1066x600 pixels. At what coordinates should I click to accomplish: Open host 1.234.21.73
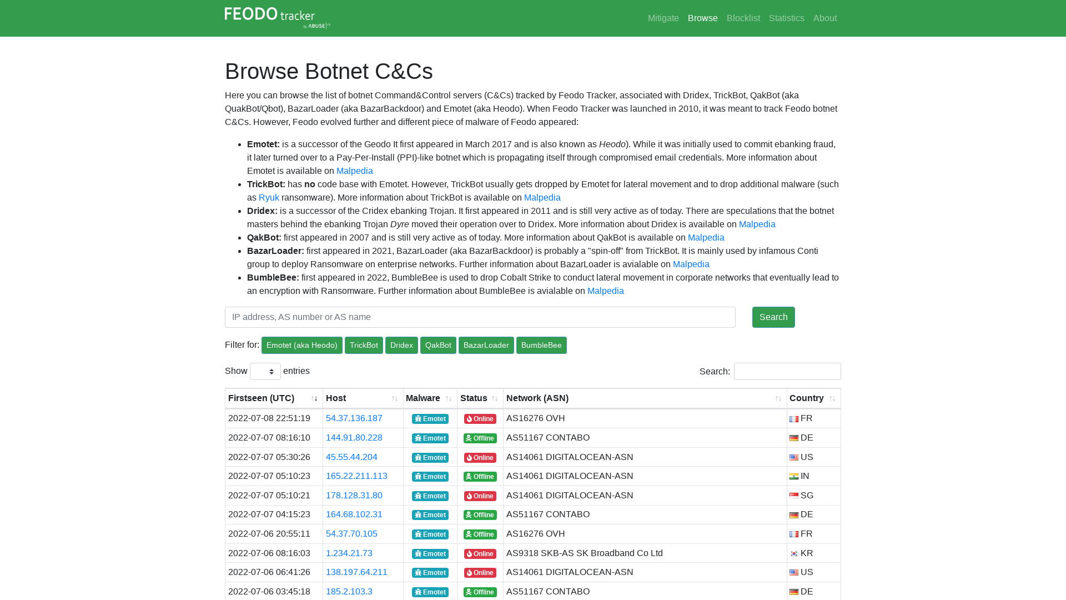coord(349,553)
